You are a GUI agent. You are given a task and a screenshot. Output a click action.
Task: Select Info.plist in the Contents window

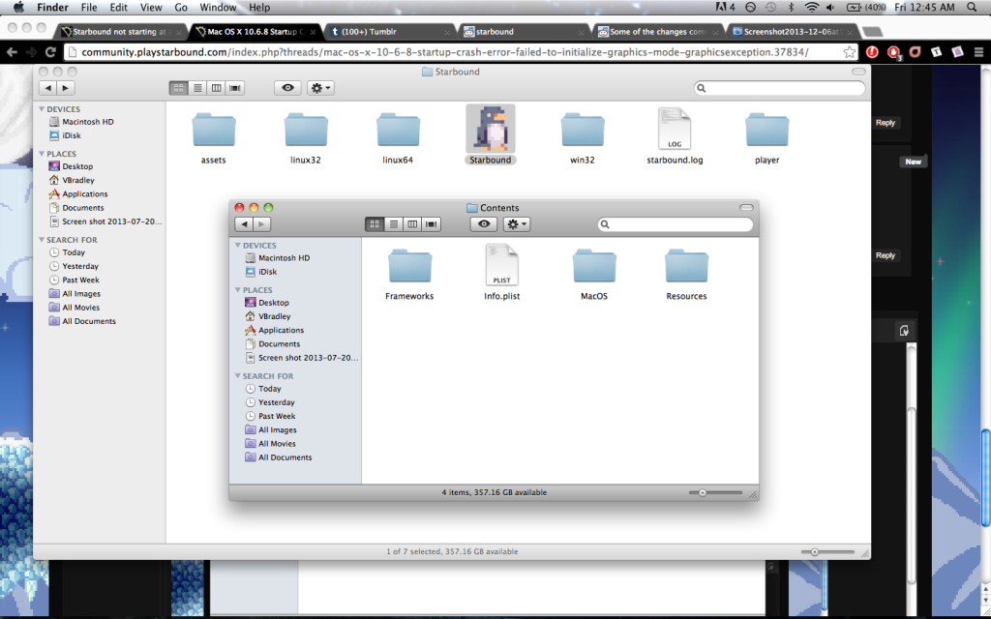click(501, 265)
